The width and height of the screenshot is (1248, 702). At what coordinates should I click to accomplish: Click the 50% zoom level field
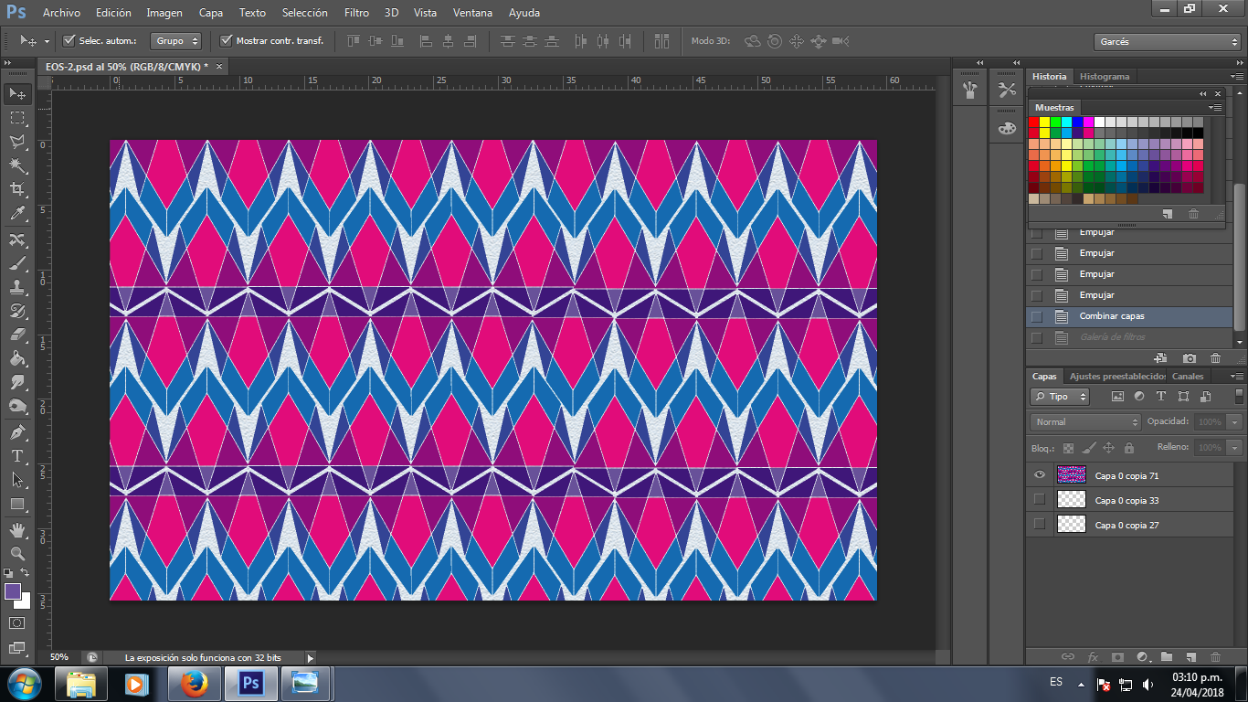coord(59,657)
